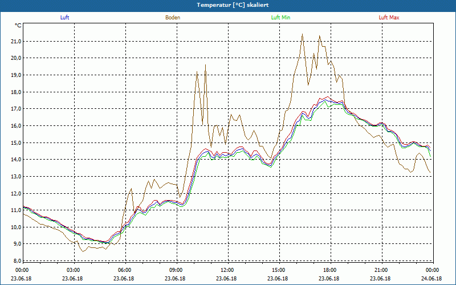Click the 21:00 time axis label
Image resolution: width=456 pixels, height=285 pixels.
pos(381,270)
